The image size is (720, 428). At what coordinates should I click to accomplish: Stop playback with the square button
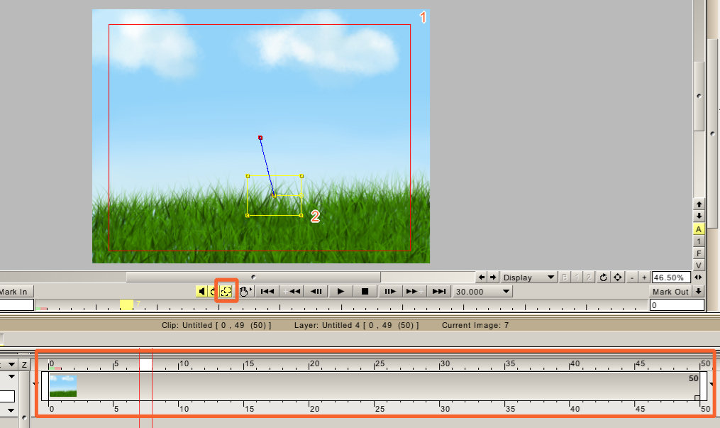click(x=365, y=292)
